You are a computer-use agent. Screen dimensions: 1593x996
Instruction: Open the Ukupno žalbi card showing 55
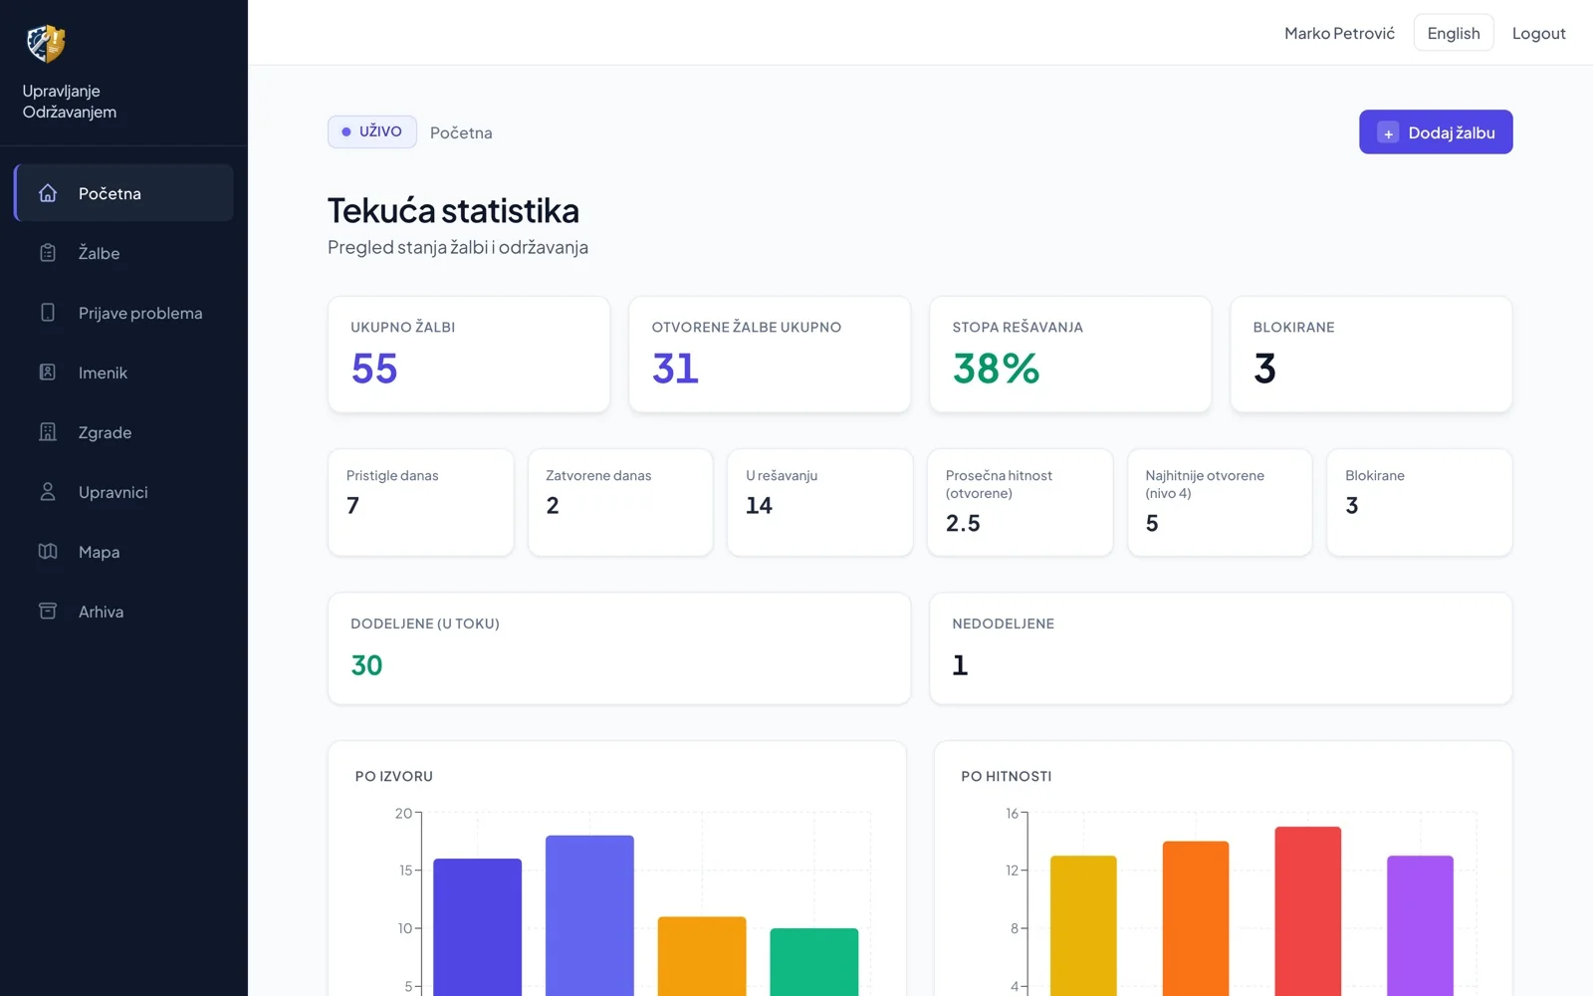click(x=469, y=355)
